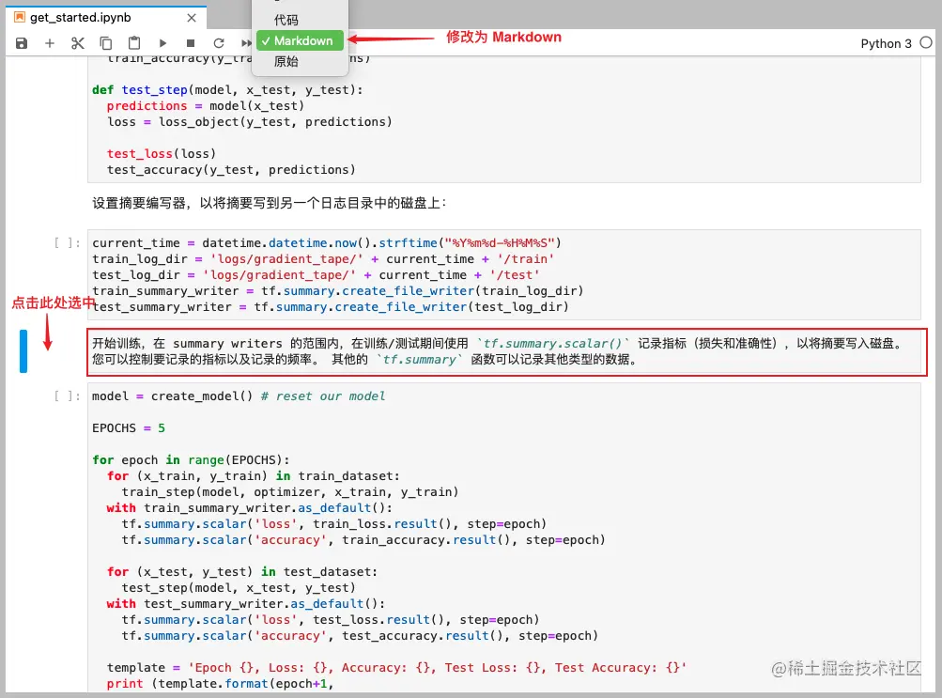
Task: Close the get_started.ipynb tab
Action: click(192, 18)
